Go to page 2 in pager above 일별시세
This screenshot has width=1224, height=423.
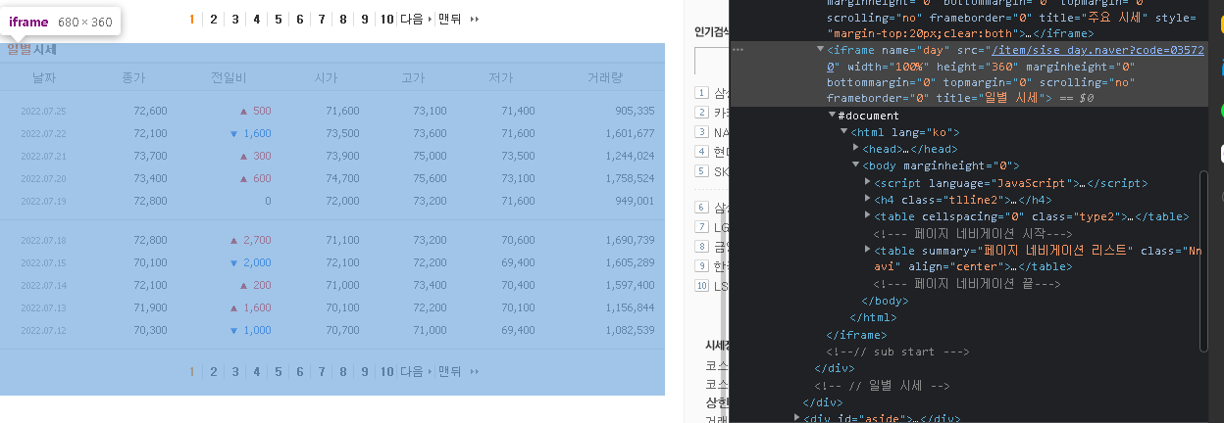[x=212, y=19]
